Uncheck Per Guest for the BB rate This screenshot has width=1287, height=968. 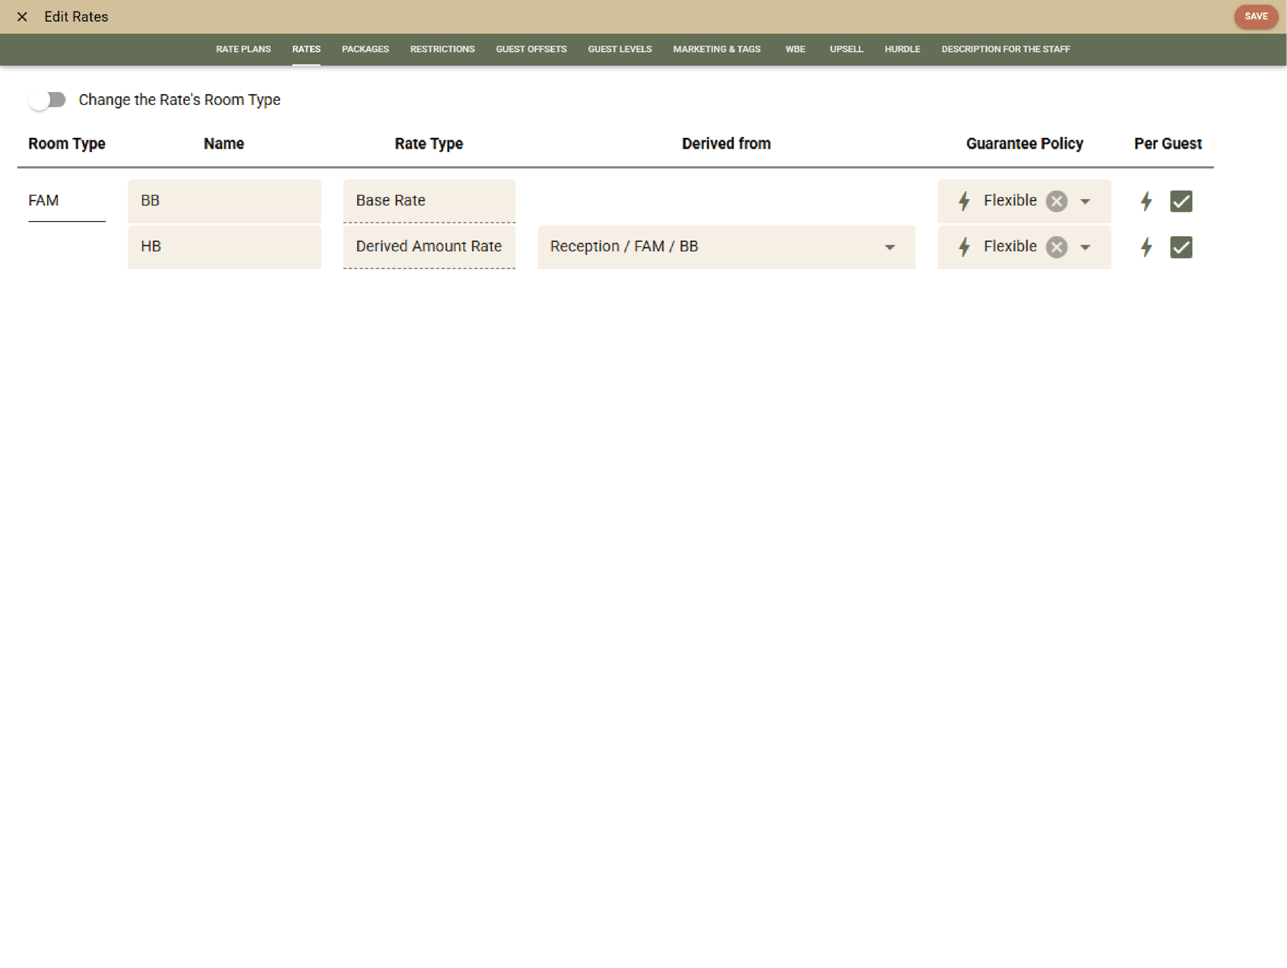pyautogui.click(x=1181, y=201)
